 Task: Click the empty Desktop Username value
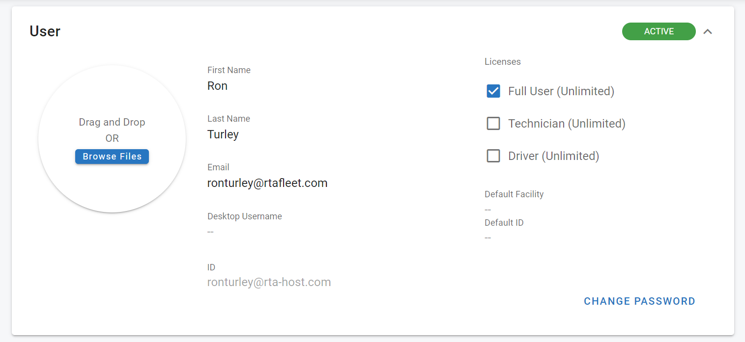210,232
